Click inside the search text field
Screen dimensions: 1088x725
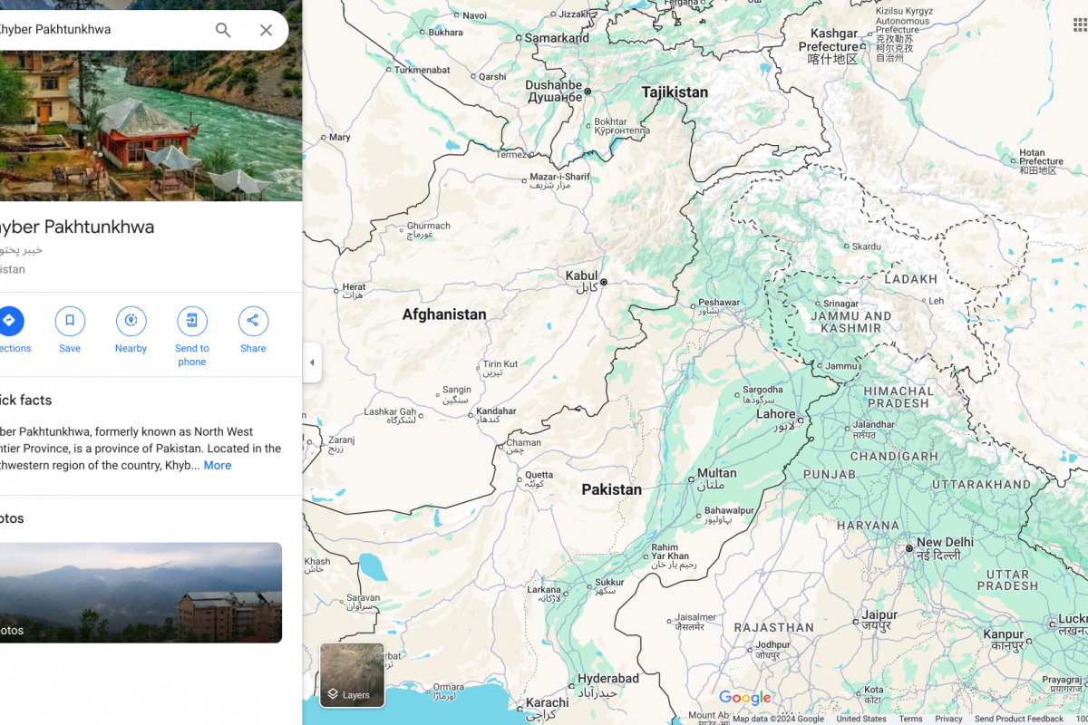[x=100, y=30]
